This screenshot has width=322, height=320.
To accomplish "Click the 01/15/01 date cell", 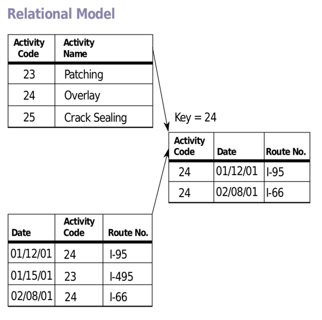I will pyautogui.click(x=32, y=275).
